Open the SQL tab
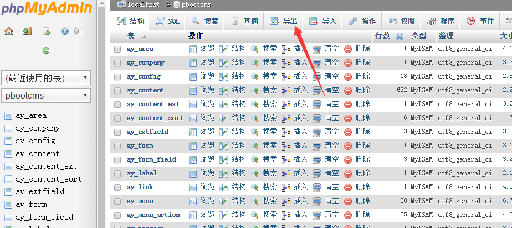Viewport: 512px width, 228px height. pyautogui.click(x=167, y=21)
